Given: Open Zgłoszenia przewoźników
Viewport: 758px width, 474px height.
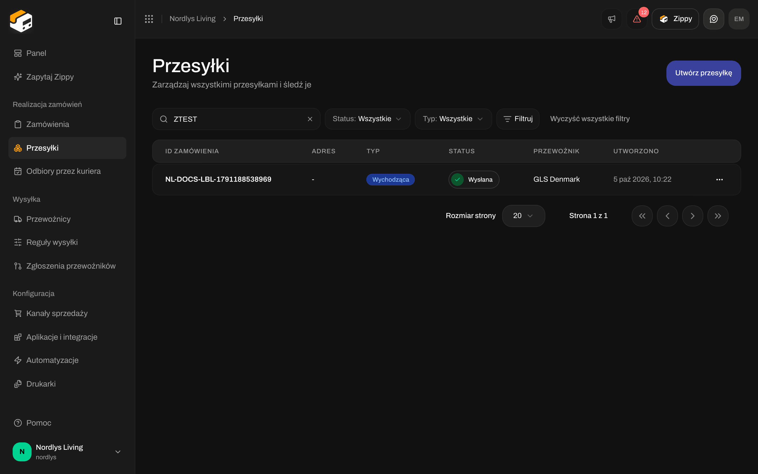Looking at the screenshot, I should click(x=67, y=266).
